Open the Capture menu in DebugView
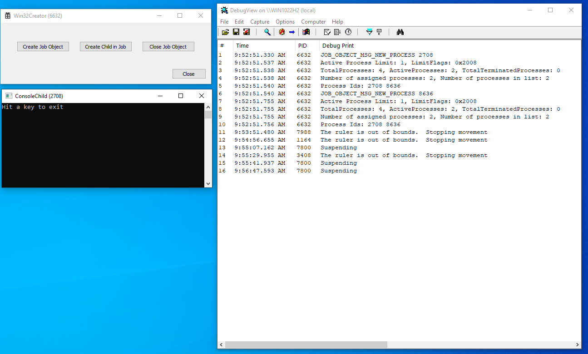588x354 pixels. [260, 22]
